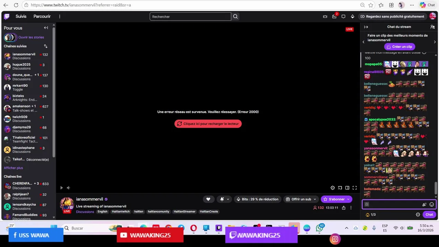Open the 1/3 hype points indicator
The image size is (439, 247).
pyautogui.click(x=371, y=214)
